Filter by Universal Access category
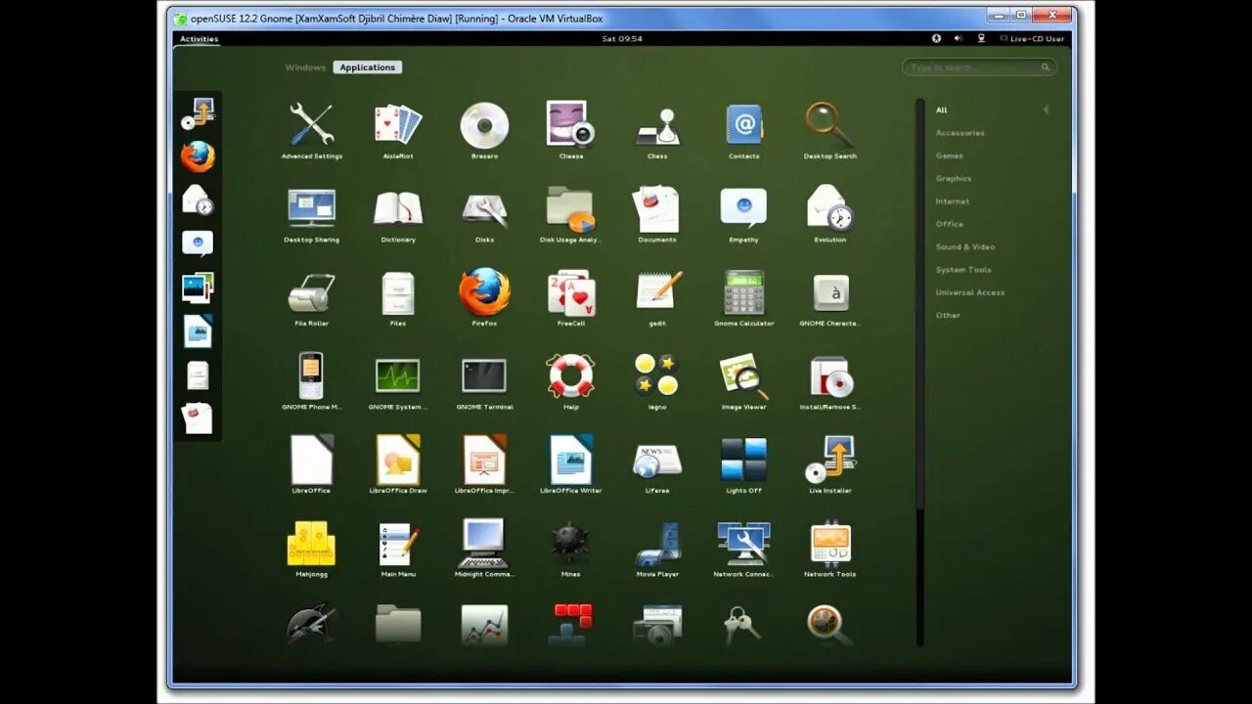 [x=970, y=292]
